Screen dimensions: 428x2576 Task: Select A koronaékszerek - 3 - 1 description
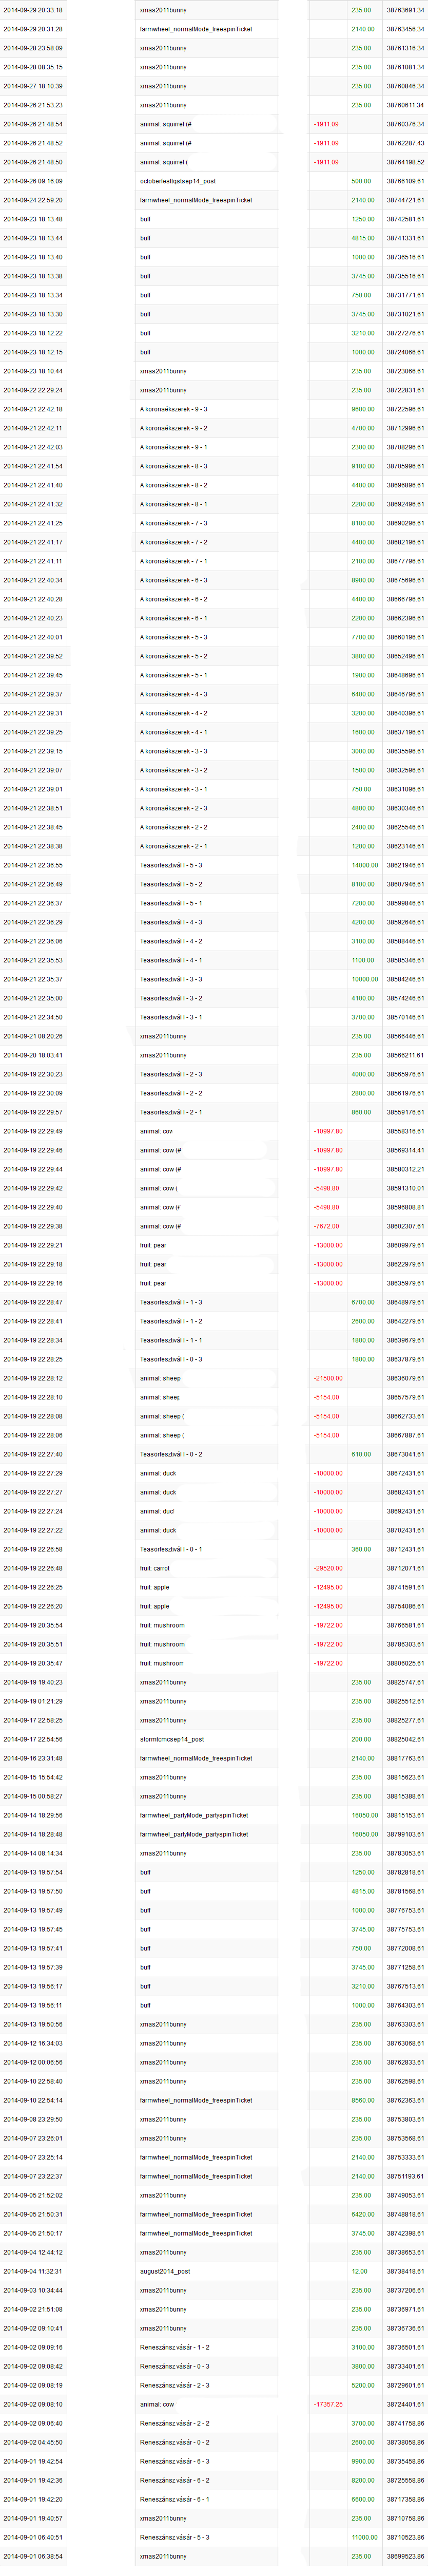point(173,789)
